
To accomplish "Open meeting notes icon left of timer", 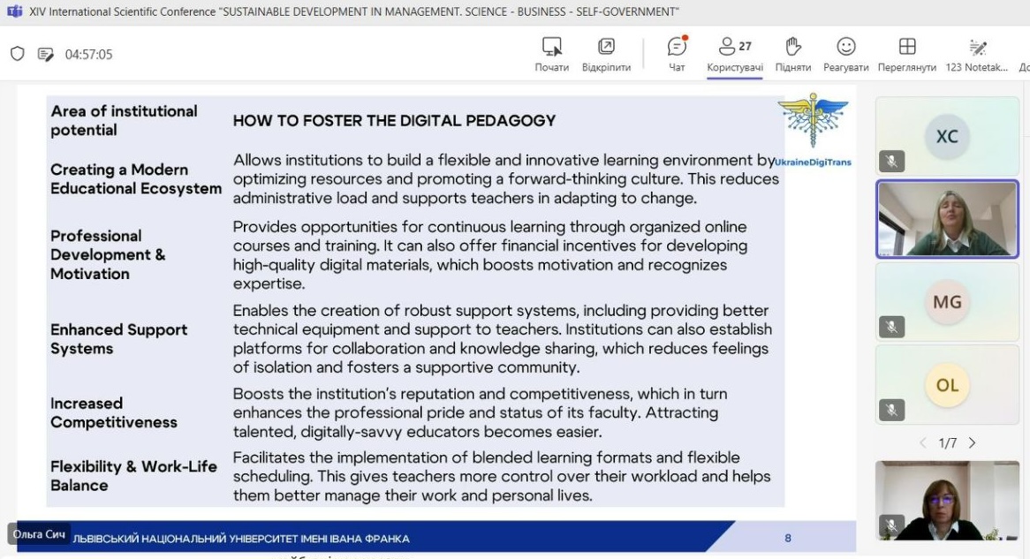I will pos(46,54).
